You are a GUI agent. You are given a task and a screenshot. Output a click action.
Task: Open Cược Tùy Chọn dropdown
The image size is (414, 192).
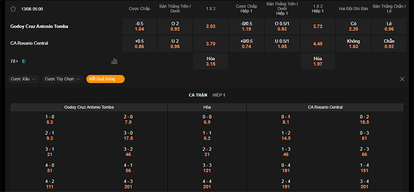63,79
